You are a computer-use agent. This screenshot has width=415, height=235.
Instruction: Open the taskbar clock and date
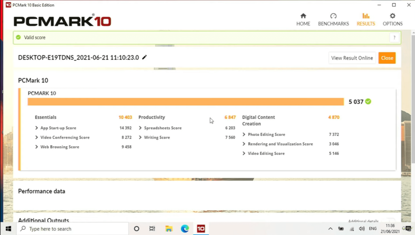390,229
